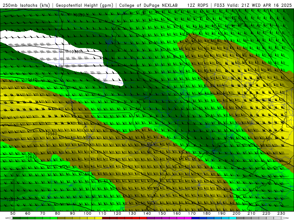The width and height of the screenshot is (294, 220).
Task: Click the 210 label on the color scale
Action: pyautogui.click(x=251, y=213)
